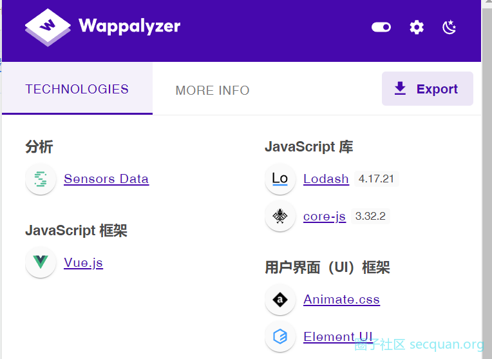Switch to the MORE INFO tab
The width and height of the screenshot is (492, 359).
point(213,90)
